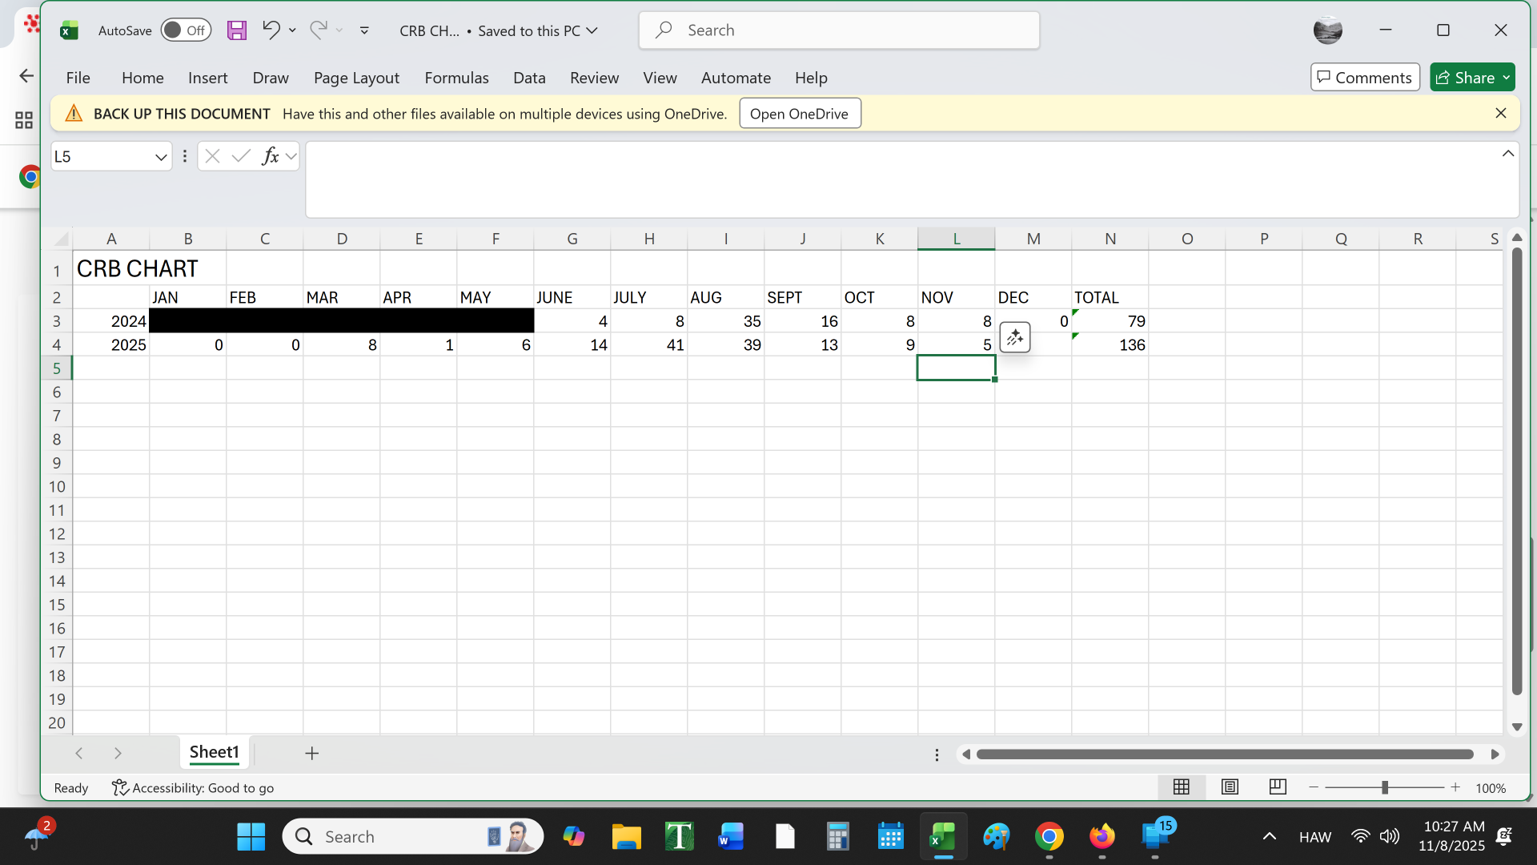Open the Calculator from the taskbar
This screenshot has height=865, width=1537.
point(837,837)
